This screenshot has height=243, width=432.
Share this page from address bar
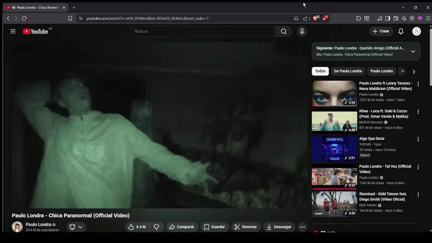[305, 19]
